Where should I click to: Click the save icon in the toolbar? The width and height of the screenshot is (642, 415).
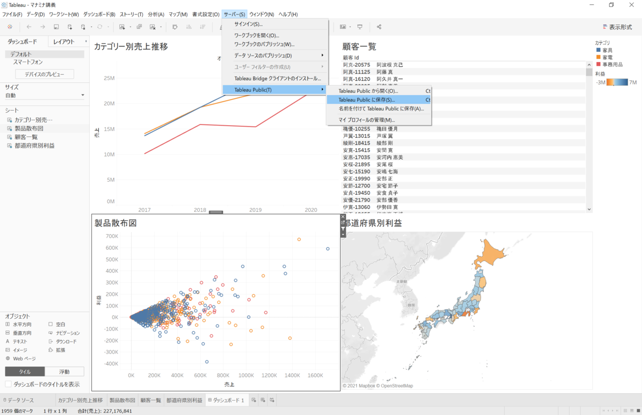pos(56,27)
